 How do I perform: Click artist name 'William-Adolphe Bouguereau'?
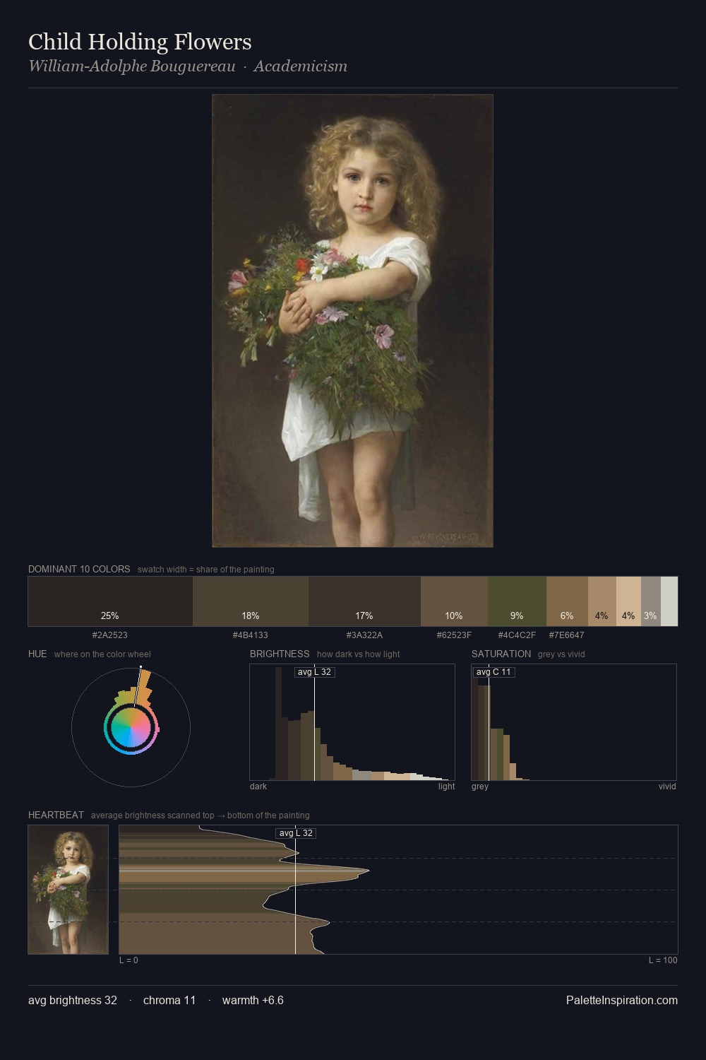click(x=132, y=66)
